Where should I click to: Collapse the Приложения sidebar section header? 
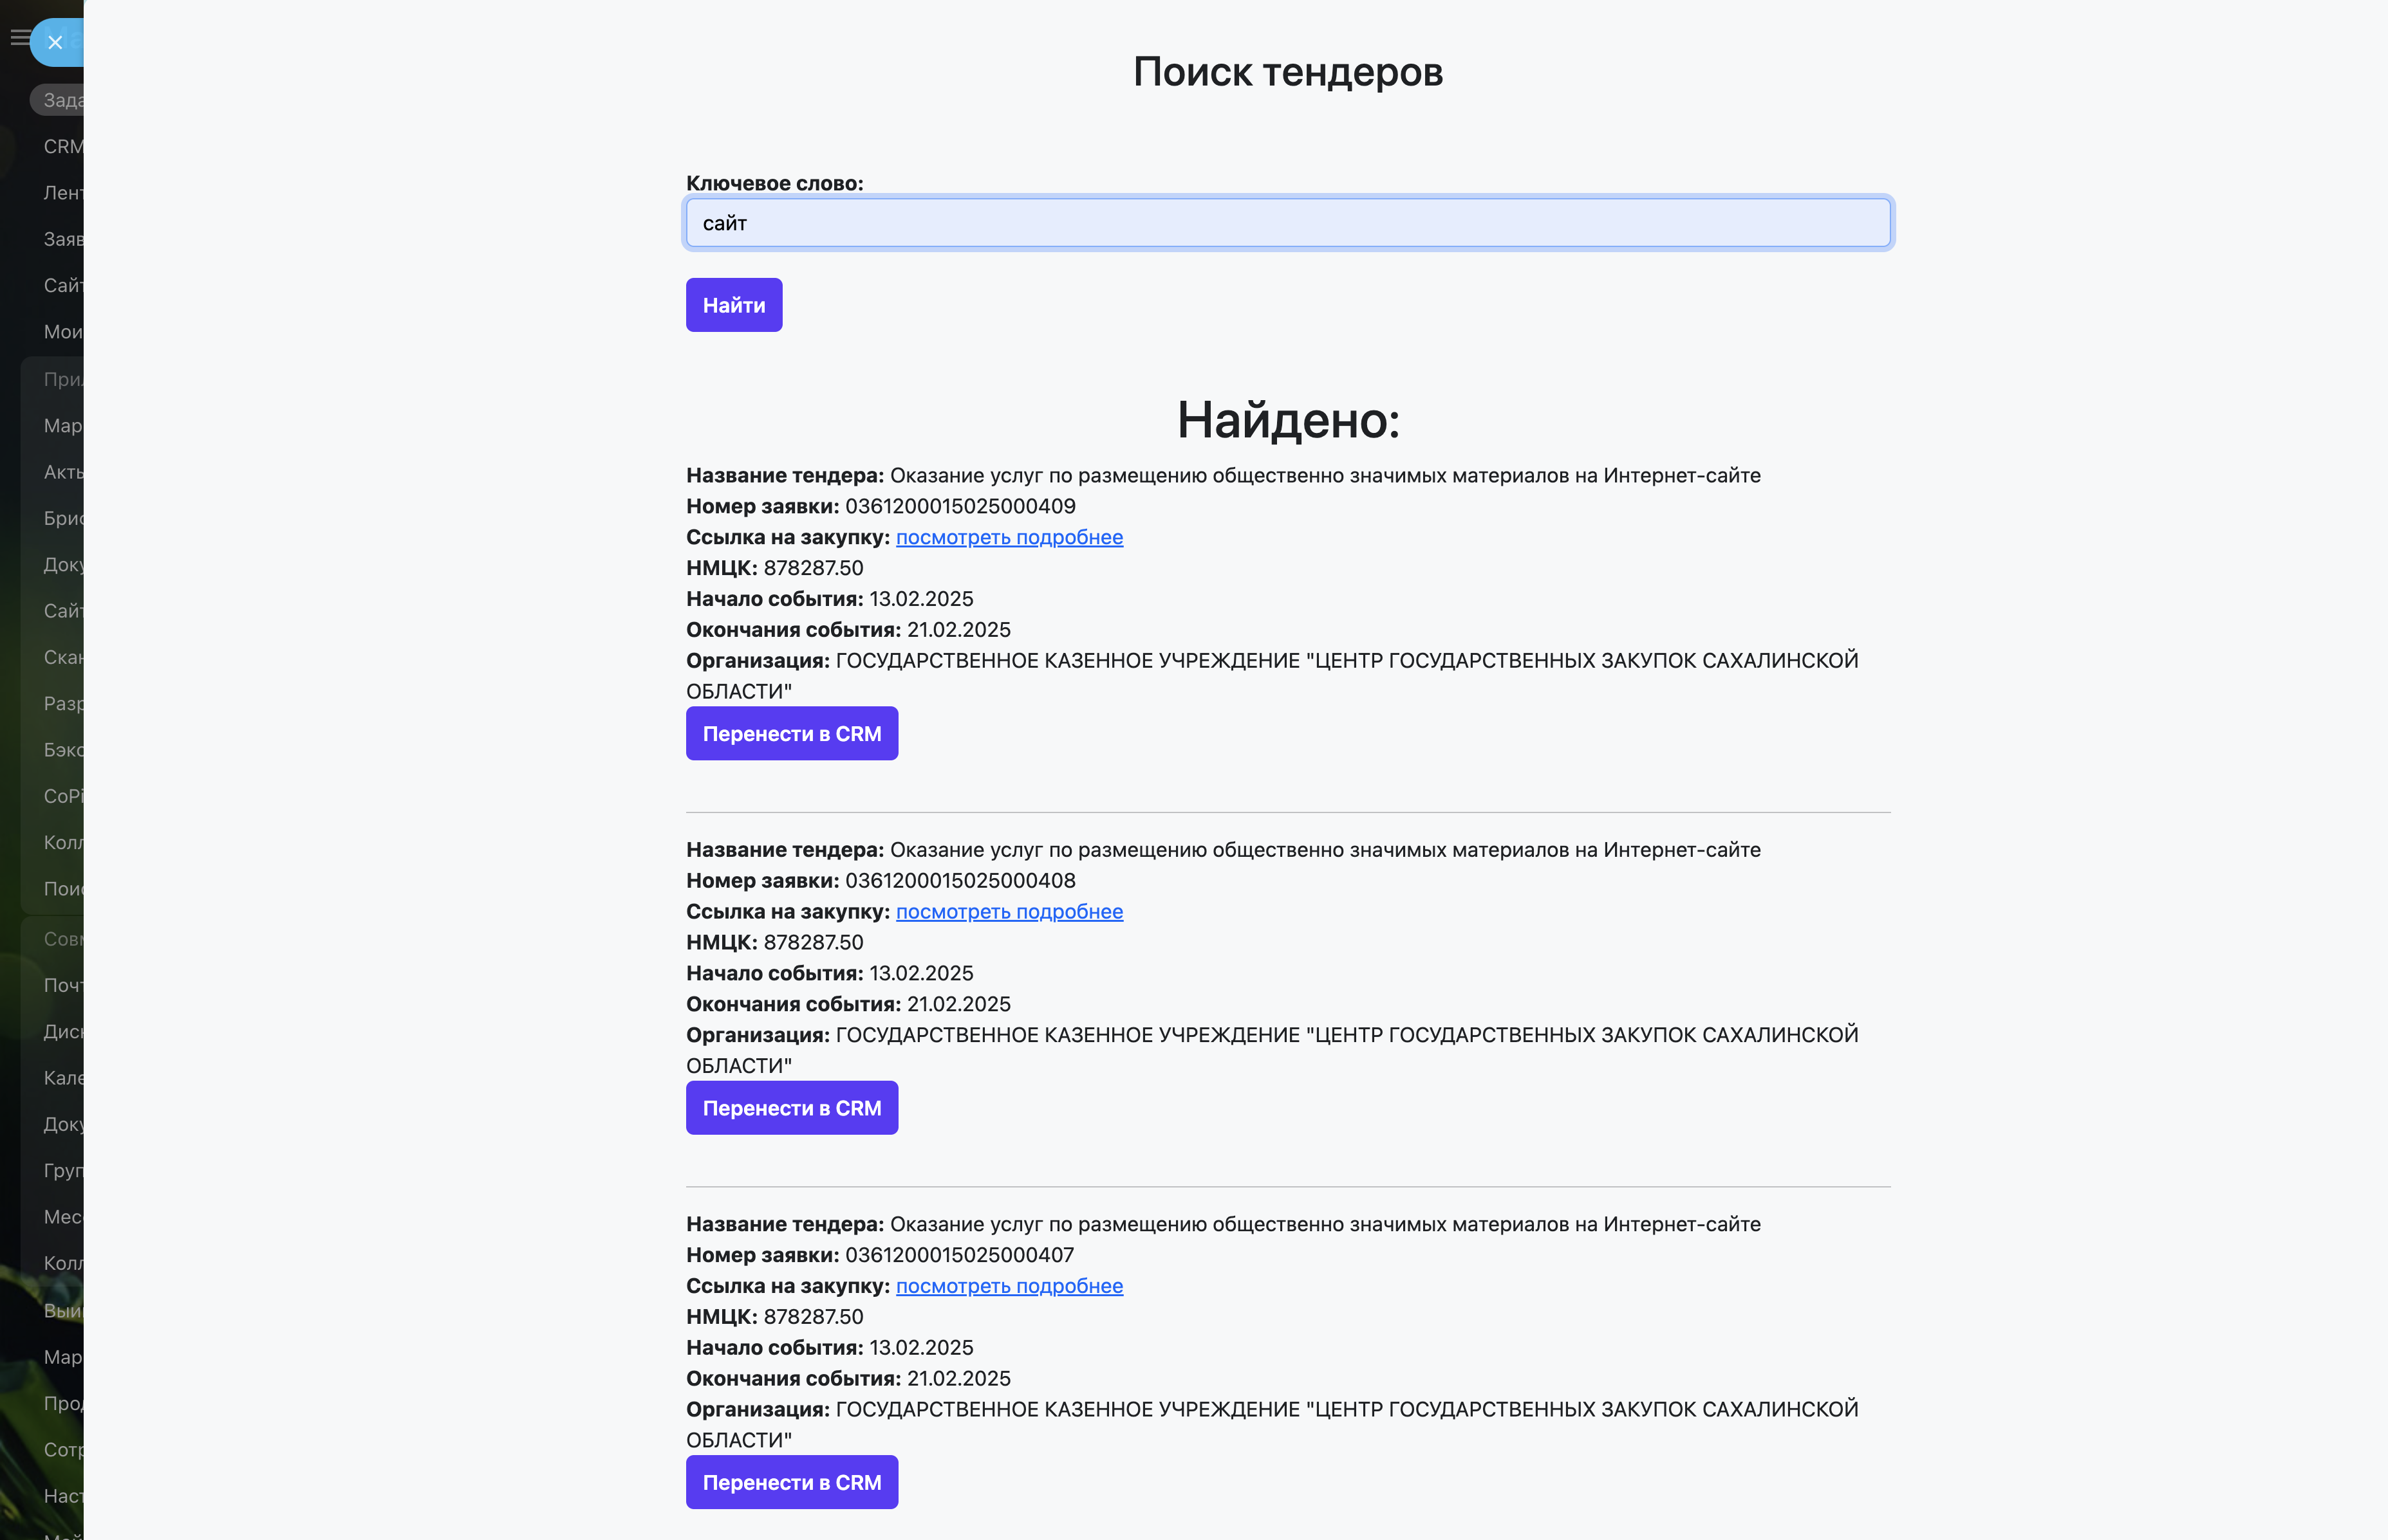click(62, 379)
